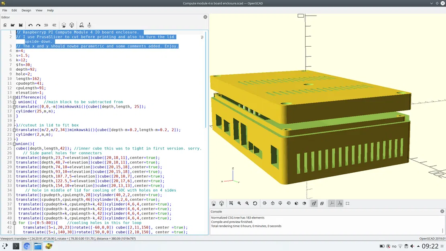Toggle perspective projection in the viewport
The width and height of the screenshot is (446, 251).
point(314,203)
